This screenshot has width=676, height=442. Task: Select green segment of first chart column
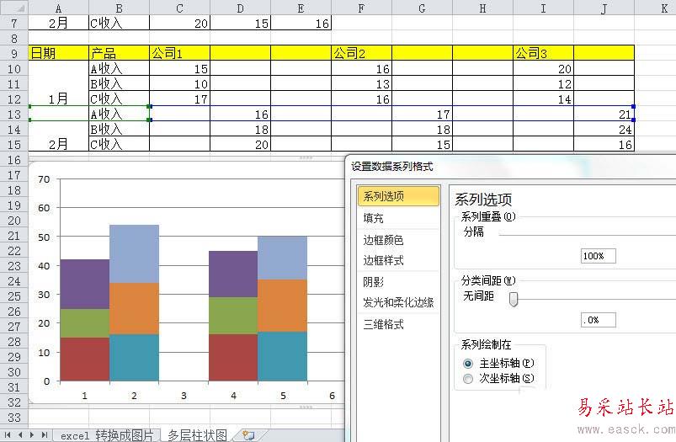(85, 323)
